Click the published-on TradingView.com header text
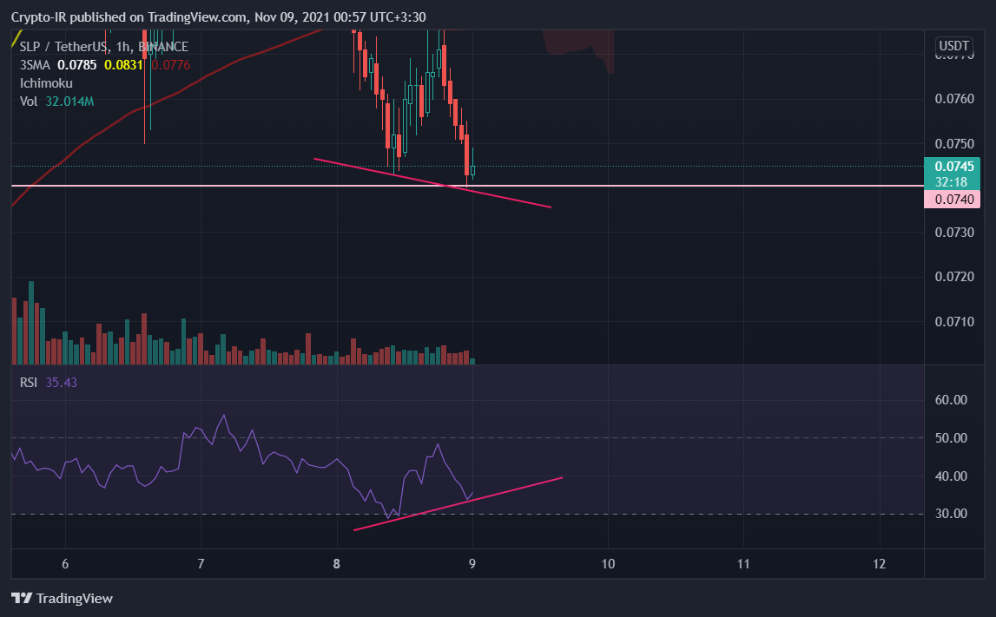Screen dimensions: 996x617 point(219,17)
